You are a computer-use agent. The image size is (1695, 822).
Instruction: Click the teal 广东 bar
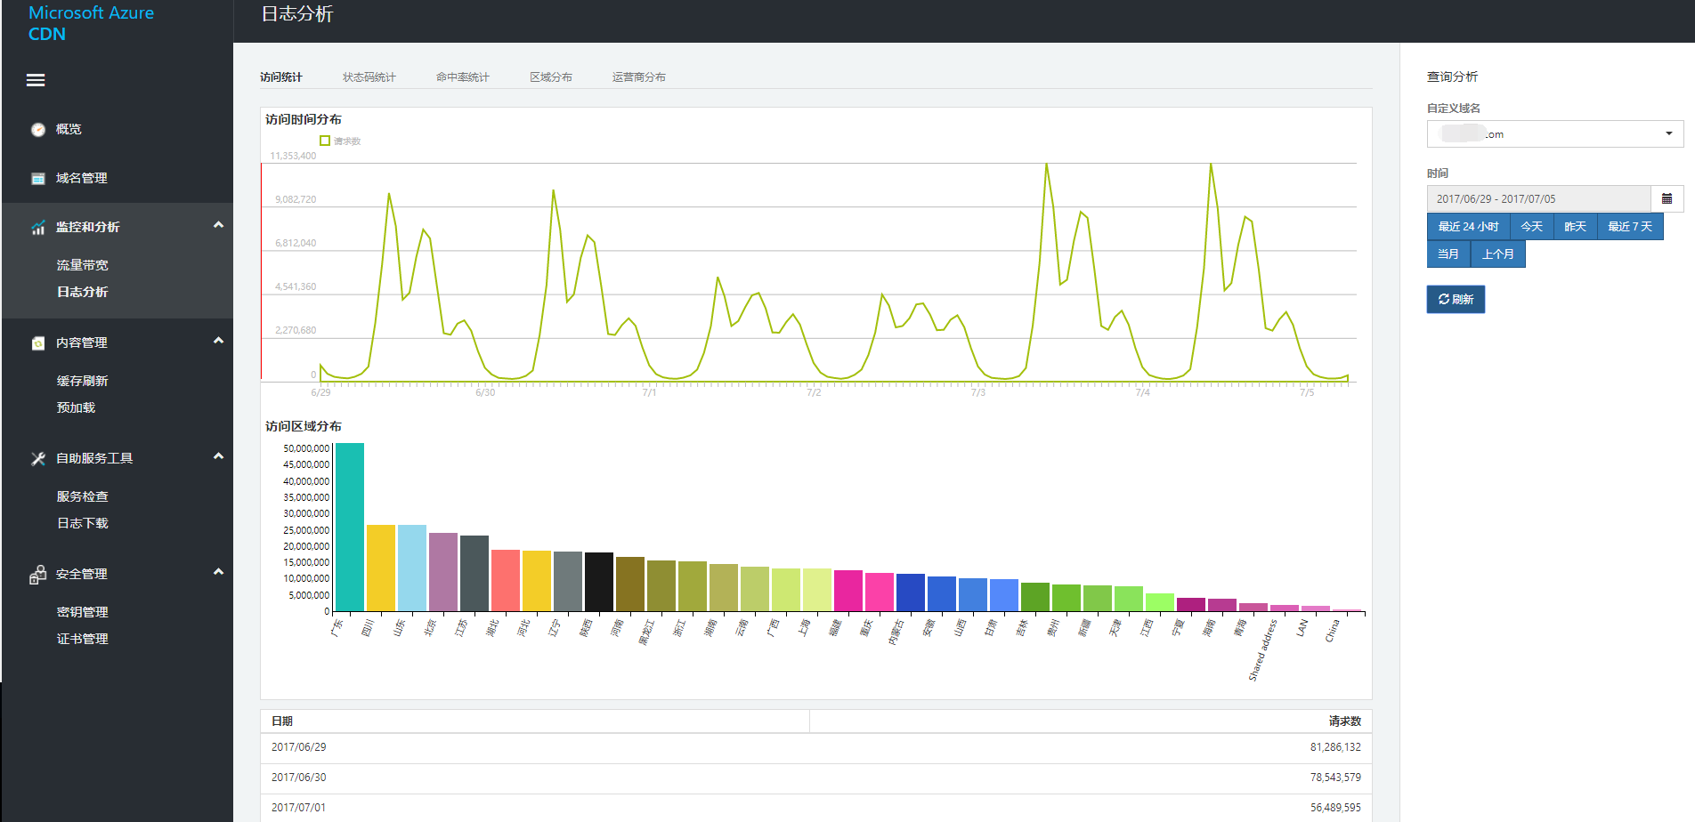click(x=349, y=527)
